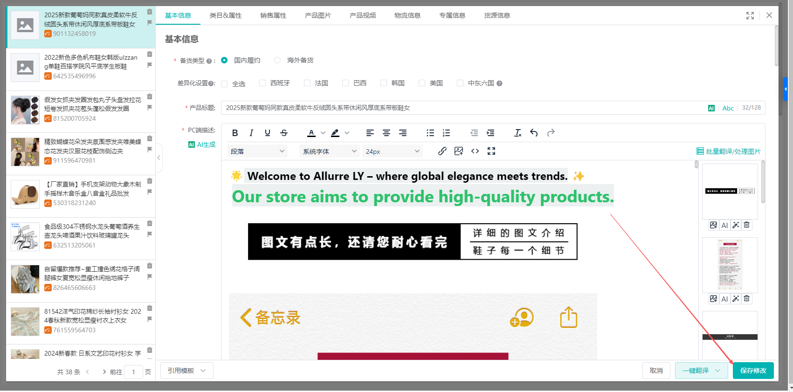
Task: Go to the 货源信息 tab
Action: pos(497,15)
